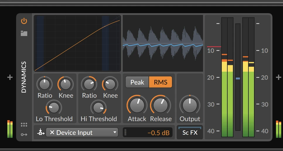Click the Attack knob
Image resolution: width=283 pixels, height=151 pixels.
point(137,105)
